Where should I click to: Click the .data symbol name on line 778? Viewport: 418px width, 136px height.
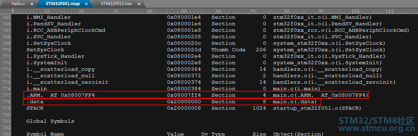[x=35, y=101]
